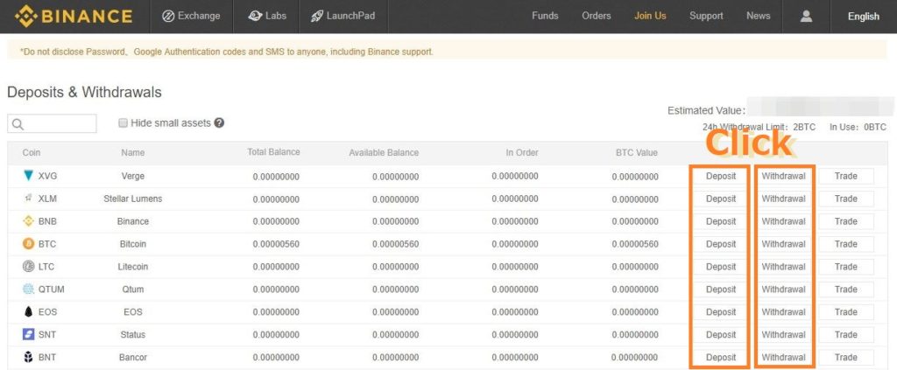The height and width of the screenshot is (370, 897).
Task: Click Deposit for Bitcoin
Action: 721,244
